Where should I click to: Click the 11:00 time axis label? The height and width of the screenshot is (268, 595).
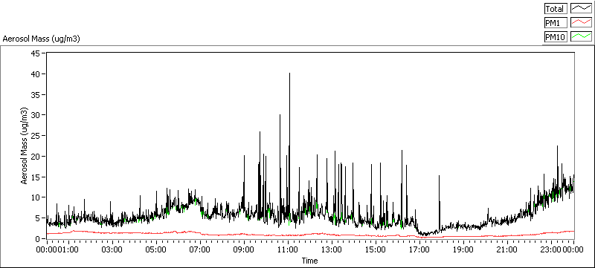[x=288, y=249]
